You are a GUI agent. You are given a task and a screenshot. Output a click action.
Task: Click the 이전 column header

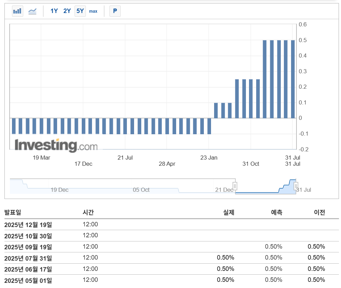tap(319, 212)
